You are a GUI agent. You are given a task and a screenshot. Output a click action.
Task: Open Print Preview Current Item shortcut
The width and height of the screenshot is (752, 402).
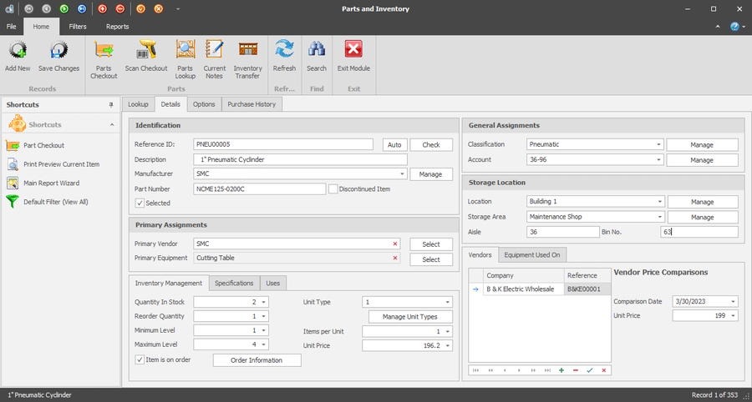(61, 164)
